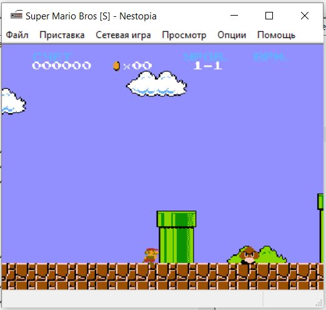Open the Файл menu
Screen dimensions: 326x310
pos(17,35)
